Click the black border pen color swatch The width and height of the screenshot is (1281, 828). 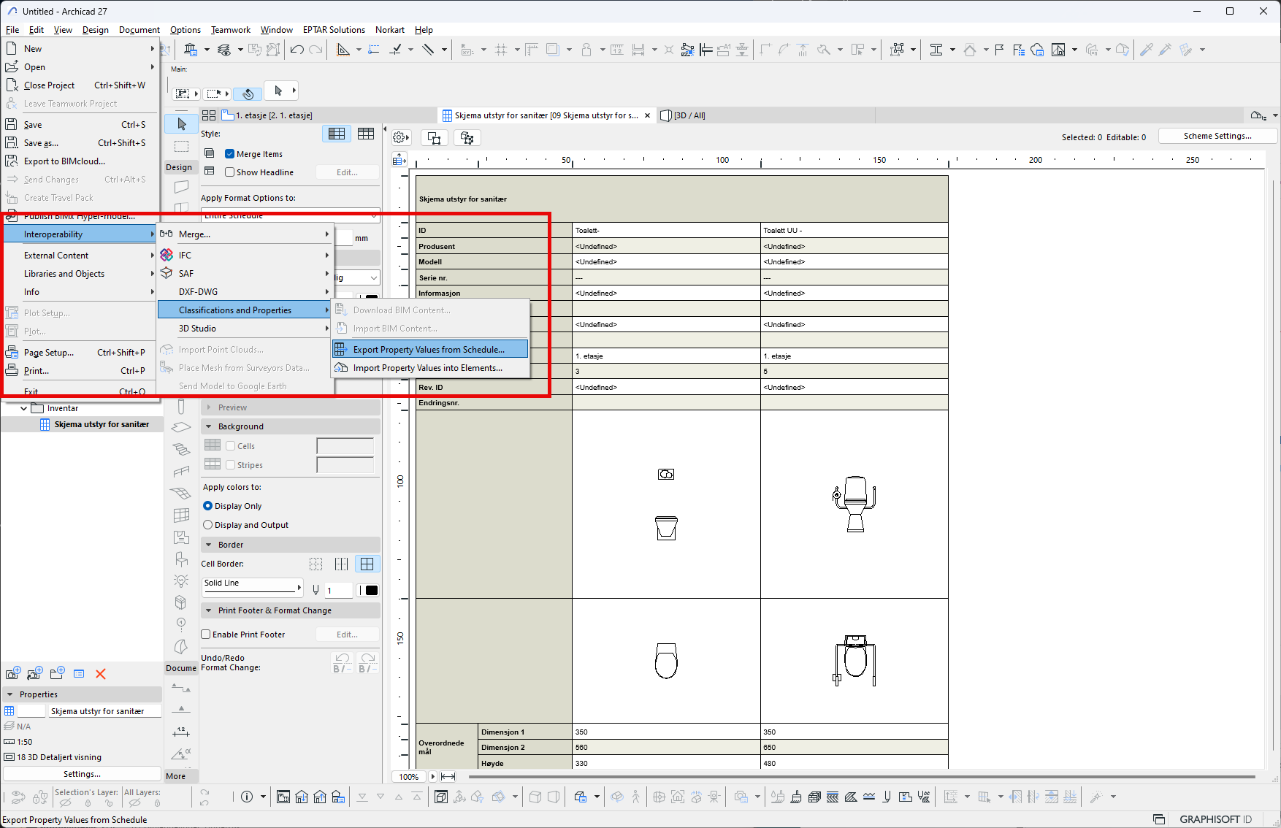click(371, 590)
